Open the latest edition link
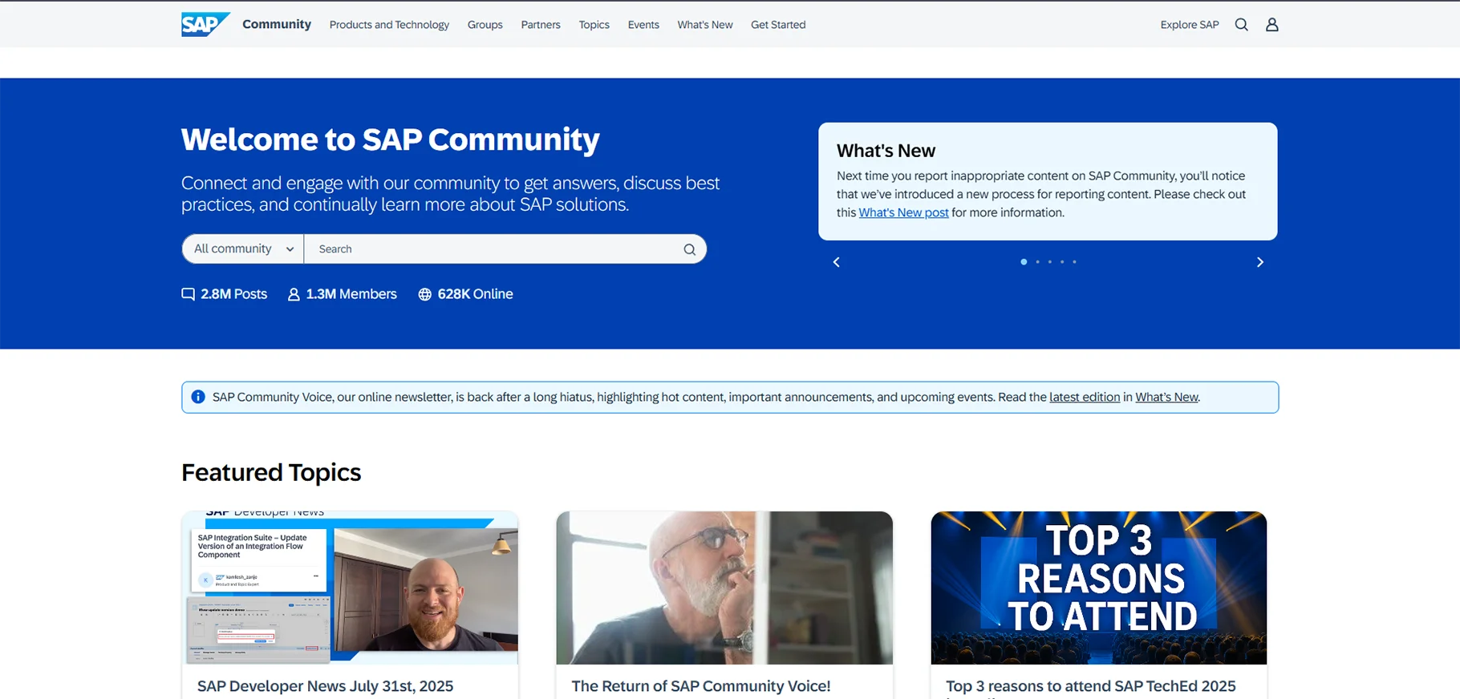 pos(1085,397)
